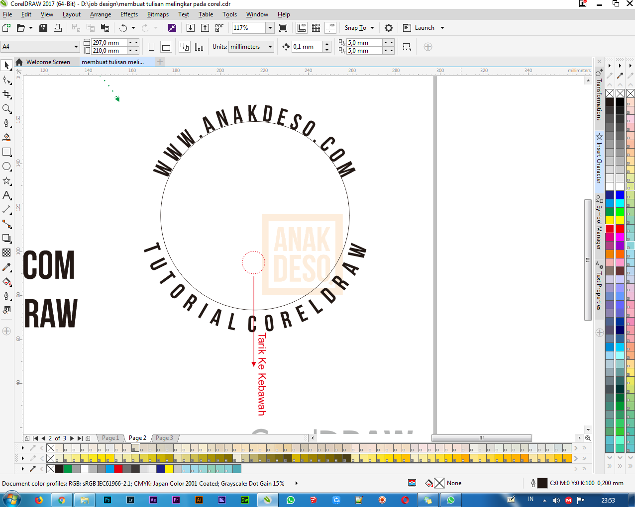Switch to Page 3 tab

point(164,438)
